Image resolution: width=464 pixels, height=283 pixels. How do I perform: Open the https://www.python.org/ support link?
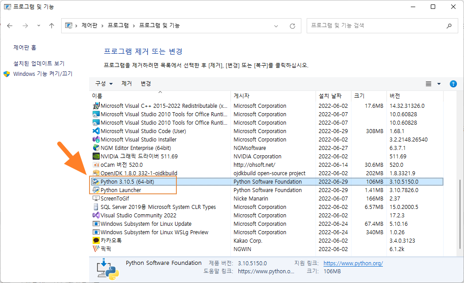pyautogui.click(x=353, y=263)
